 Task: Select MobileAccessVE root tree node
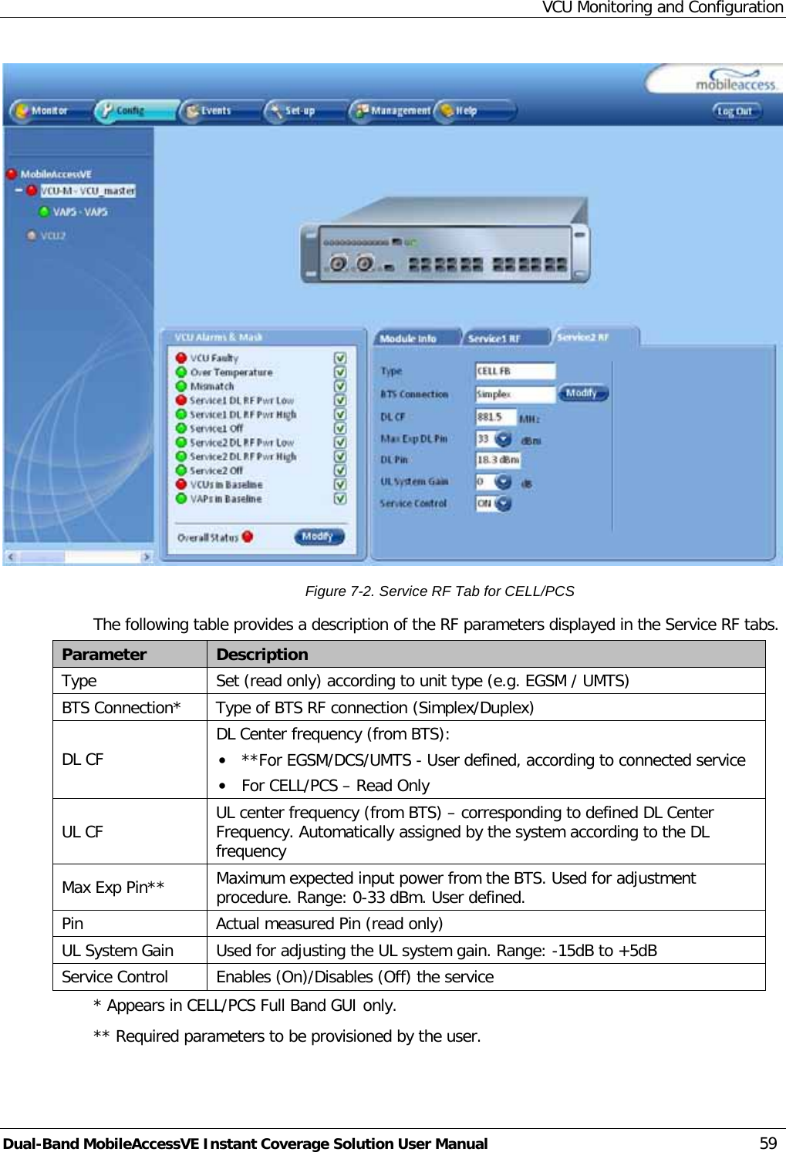56,174
